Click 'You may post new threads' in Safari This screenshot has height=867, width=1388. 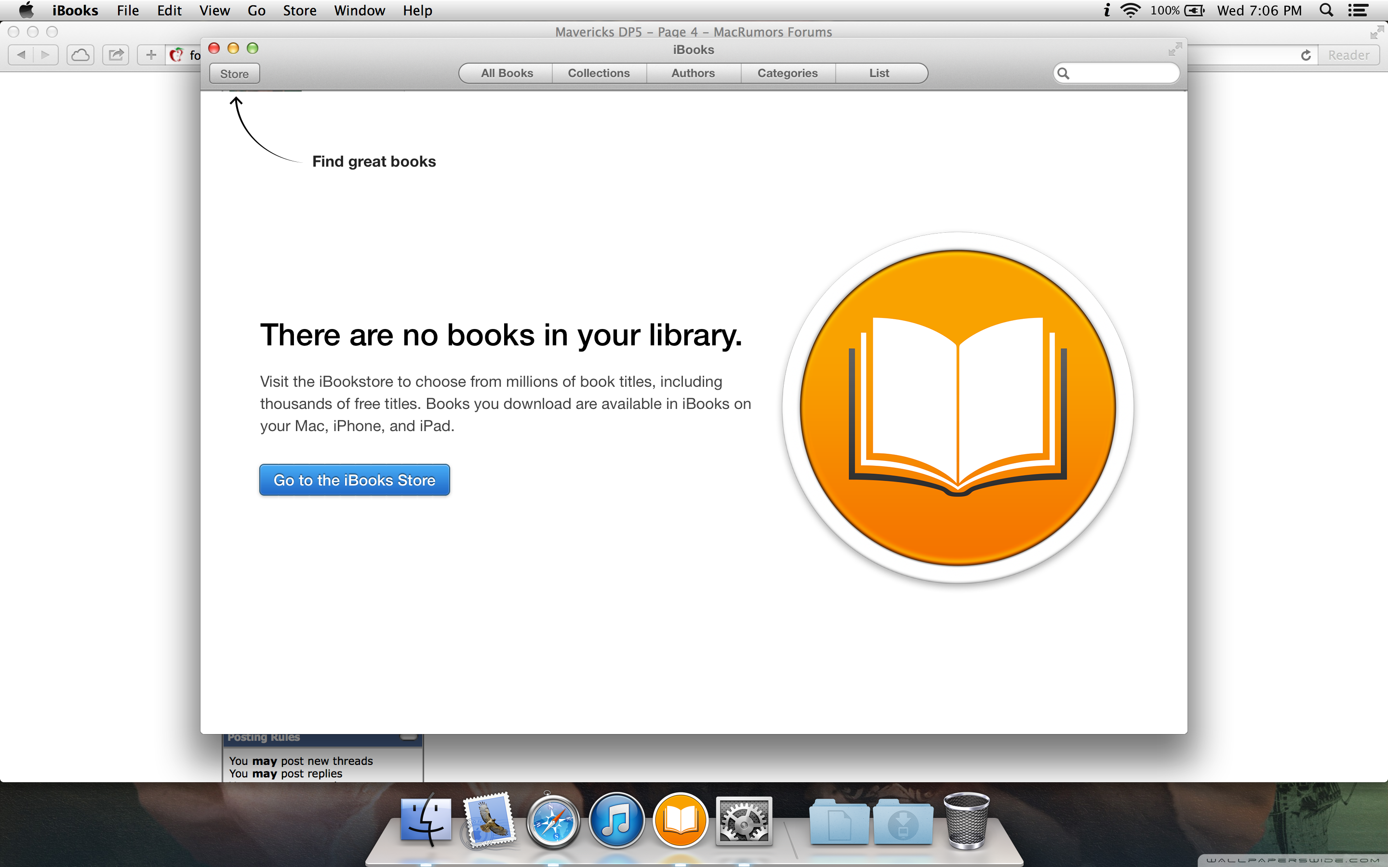[x=301, y=761]
